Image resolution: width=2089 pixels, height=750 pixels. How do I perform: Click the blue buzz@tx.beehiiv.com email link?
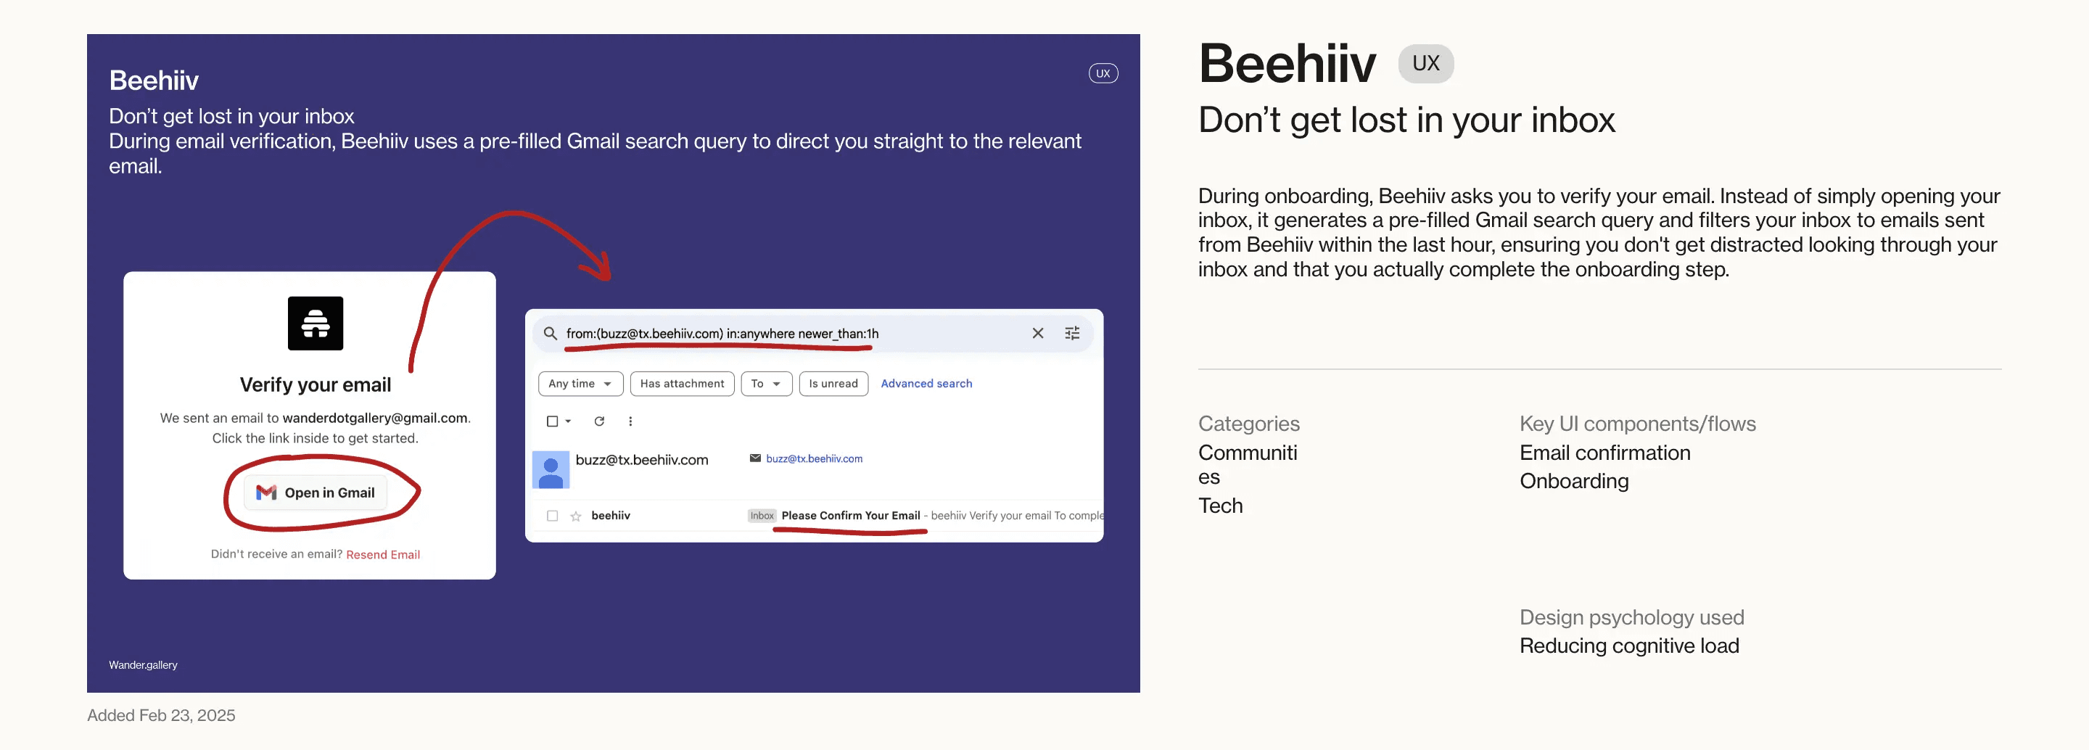814,458
